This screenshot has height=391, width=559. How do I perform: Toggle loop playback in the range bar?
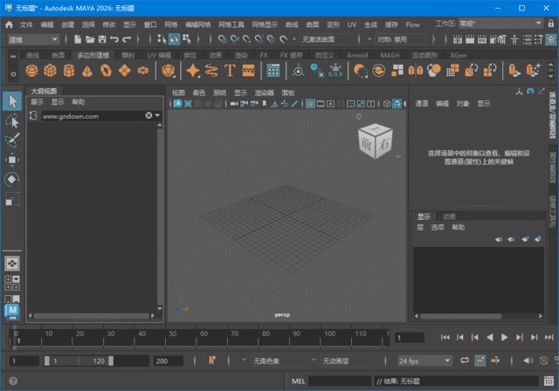point(465,360)
